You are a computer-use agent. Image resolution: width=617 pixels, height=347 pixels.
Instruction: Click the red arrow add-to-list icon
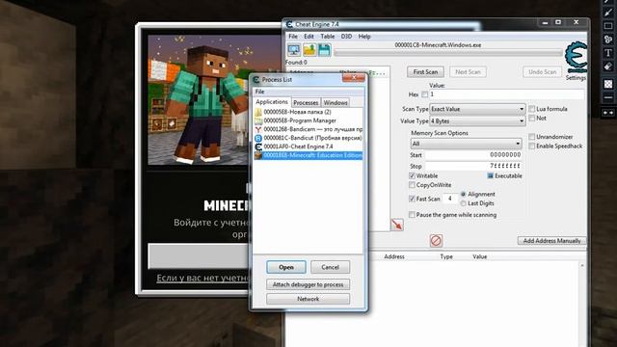click(396, 225)
